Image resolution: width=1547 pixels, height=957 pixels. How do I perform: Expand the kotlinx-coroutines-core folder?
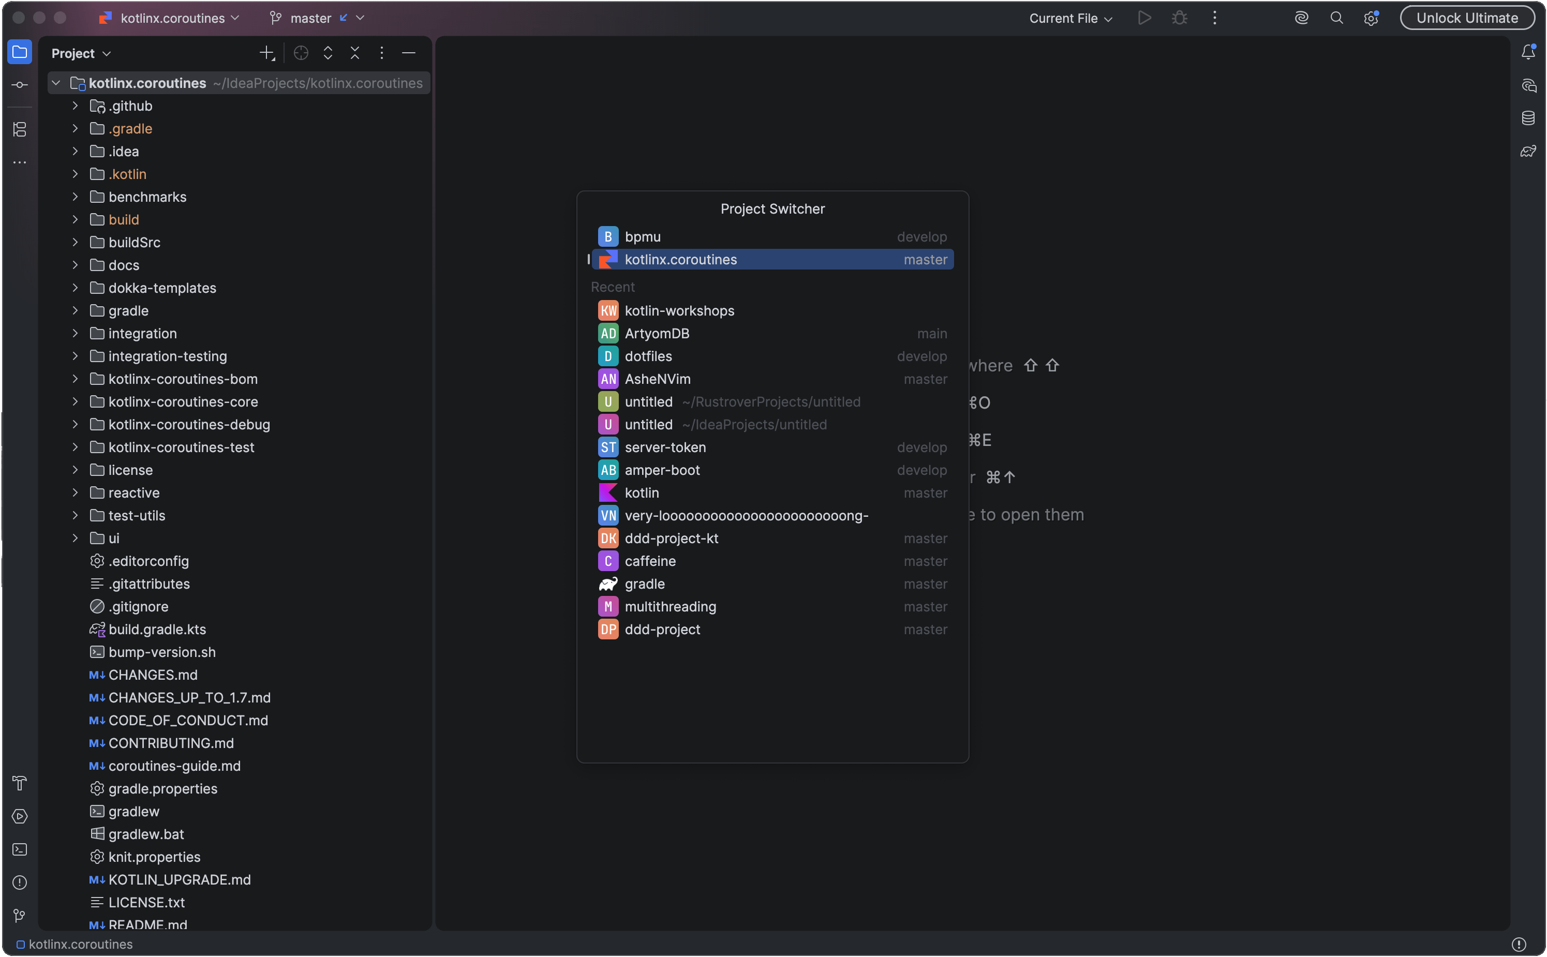[75, 402]
